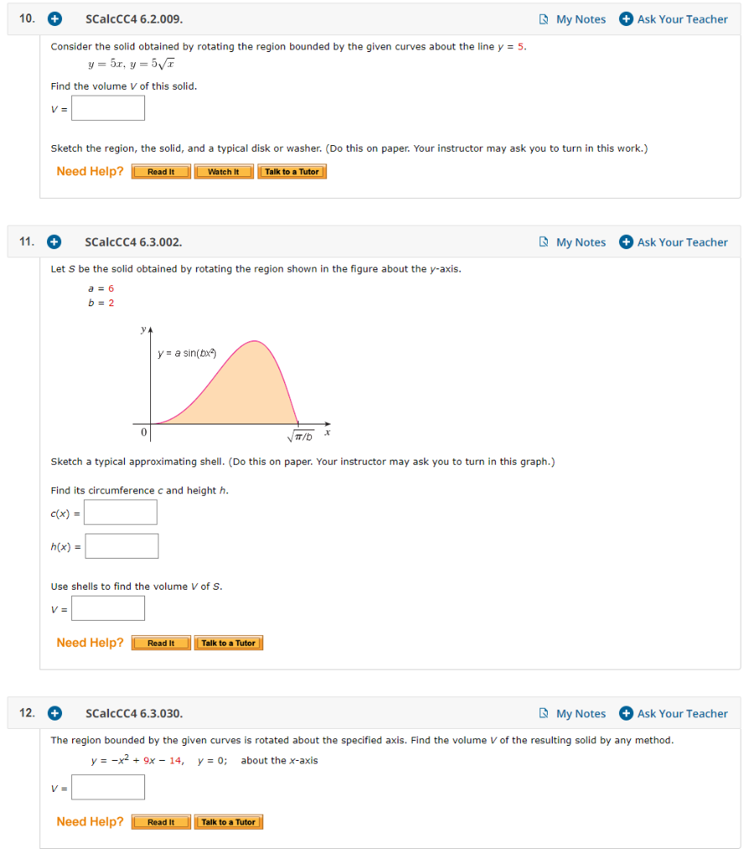Open the My Notes page icon for question 11
The image size is (749, 859).
click(x=544, y=242)
